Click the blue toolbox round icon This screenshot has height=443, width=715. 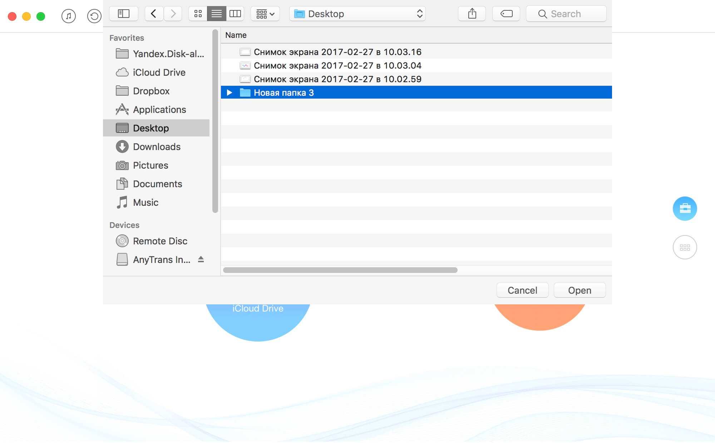coord(684,208)
